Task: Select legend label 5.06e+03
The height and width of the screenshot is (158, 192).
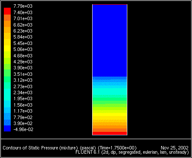Action: [23, 49]
